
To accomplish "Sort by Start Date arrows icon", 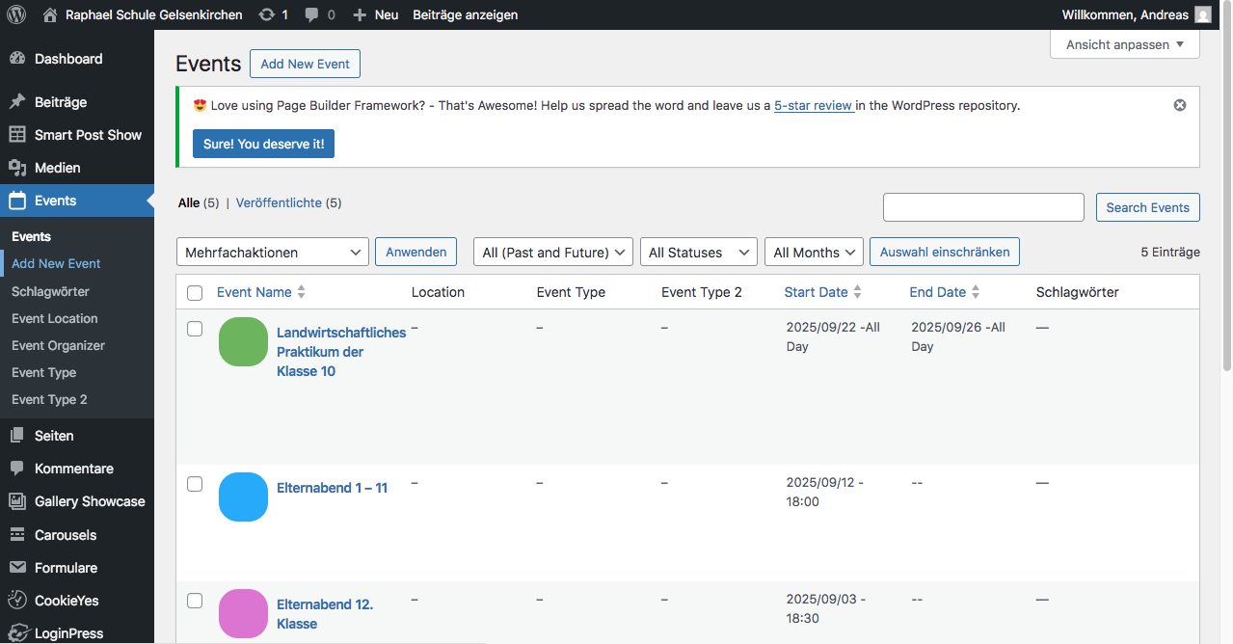I will coord(858,292).
